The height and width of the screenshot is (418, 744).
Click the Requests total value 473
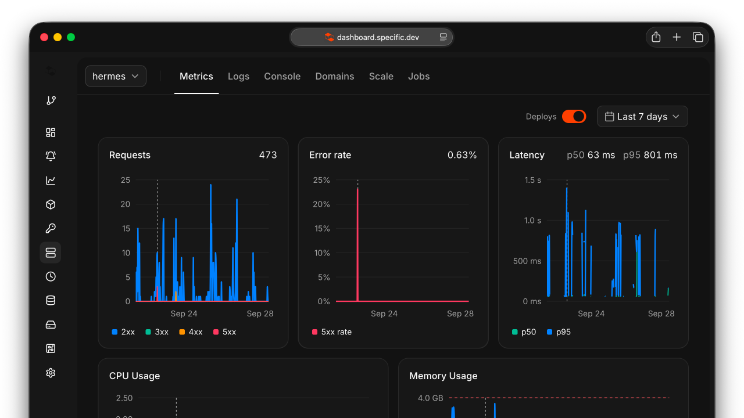tap(268, 155)
